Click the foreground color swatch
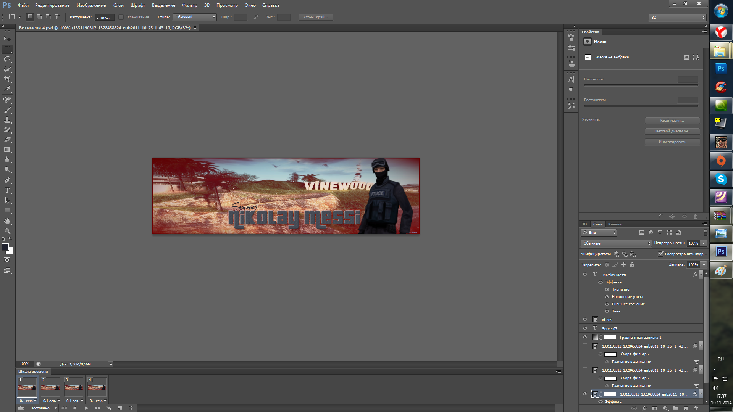The height and width of the screenshot is (412, 733). coord(5,247)
